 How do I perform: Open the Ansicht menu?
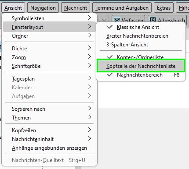(x=13, y=8)
